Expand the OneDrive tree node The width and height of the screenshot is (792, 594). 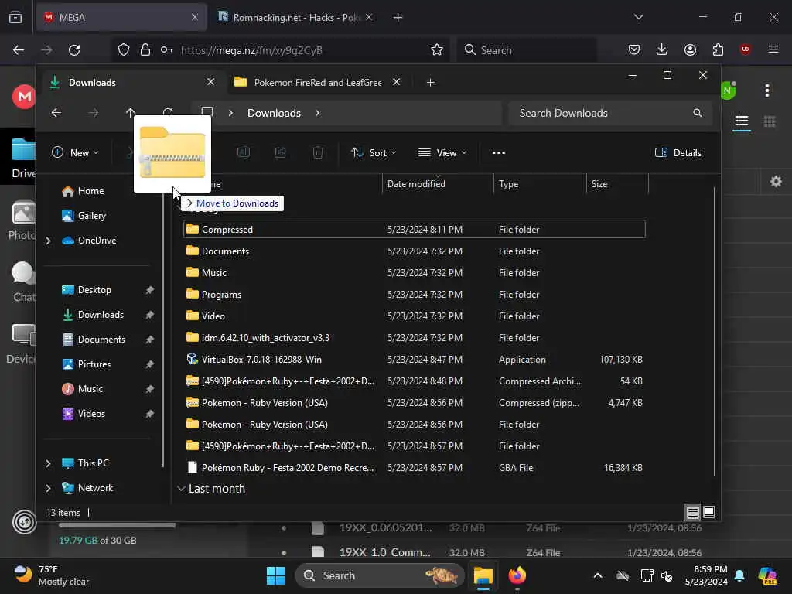pos(49,241)
